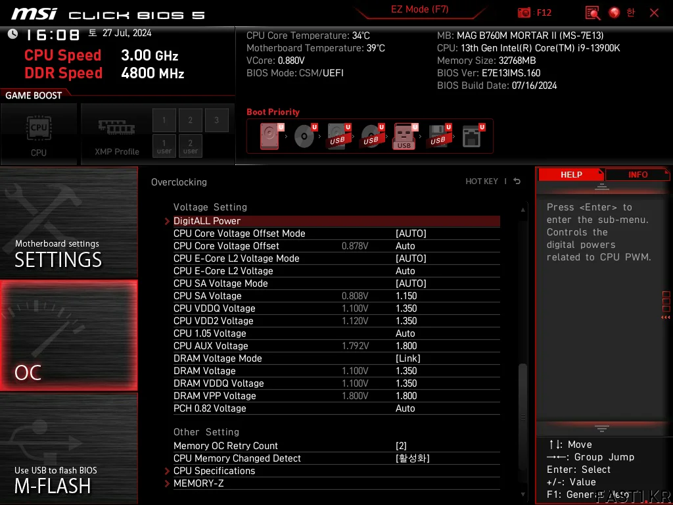Click the F12 screenshot camera icon
Screen dimensions: 673x505
coord(524,12)
